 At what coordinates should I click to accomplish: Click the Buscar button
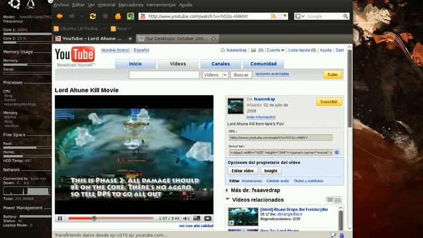click(241, 75)
